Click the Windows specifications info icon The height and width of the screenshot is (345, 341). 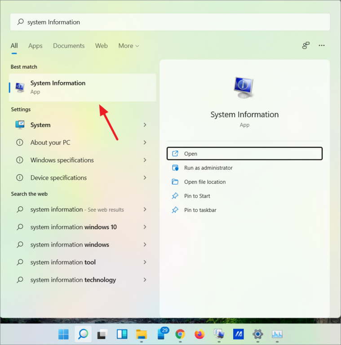coord(20,160)
